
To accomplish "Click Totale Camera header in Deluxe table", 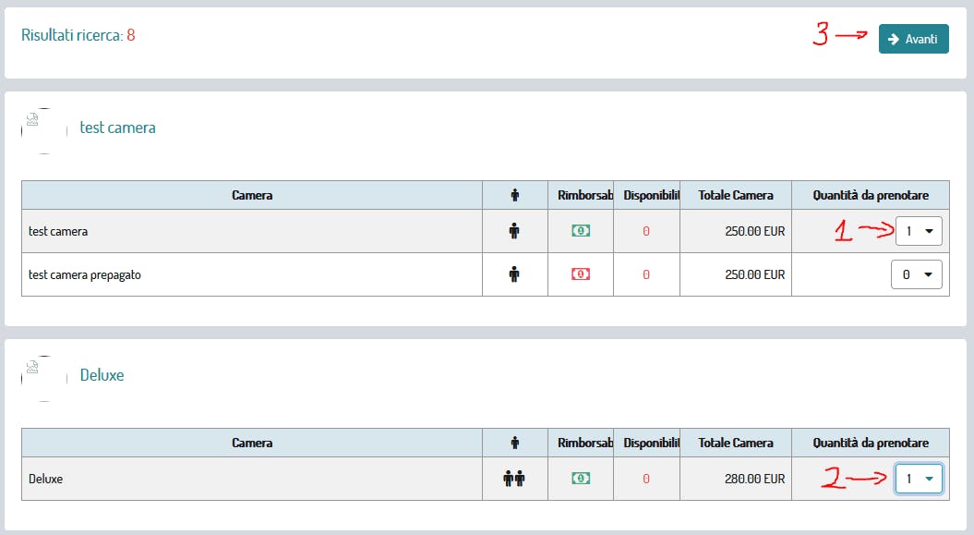I will (736, 443).
